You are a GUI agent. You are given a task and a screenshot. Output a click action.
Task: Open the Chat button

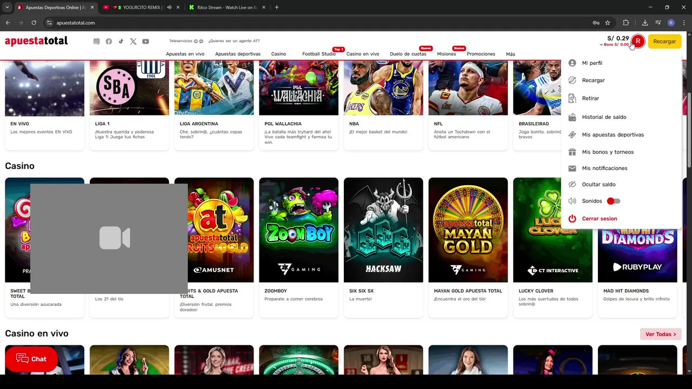pos(31,359)
